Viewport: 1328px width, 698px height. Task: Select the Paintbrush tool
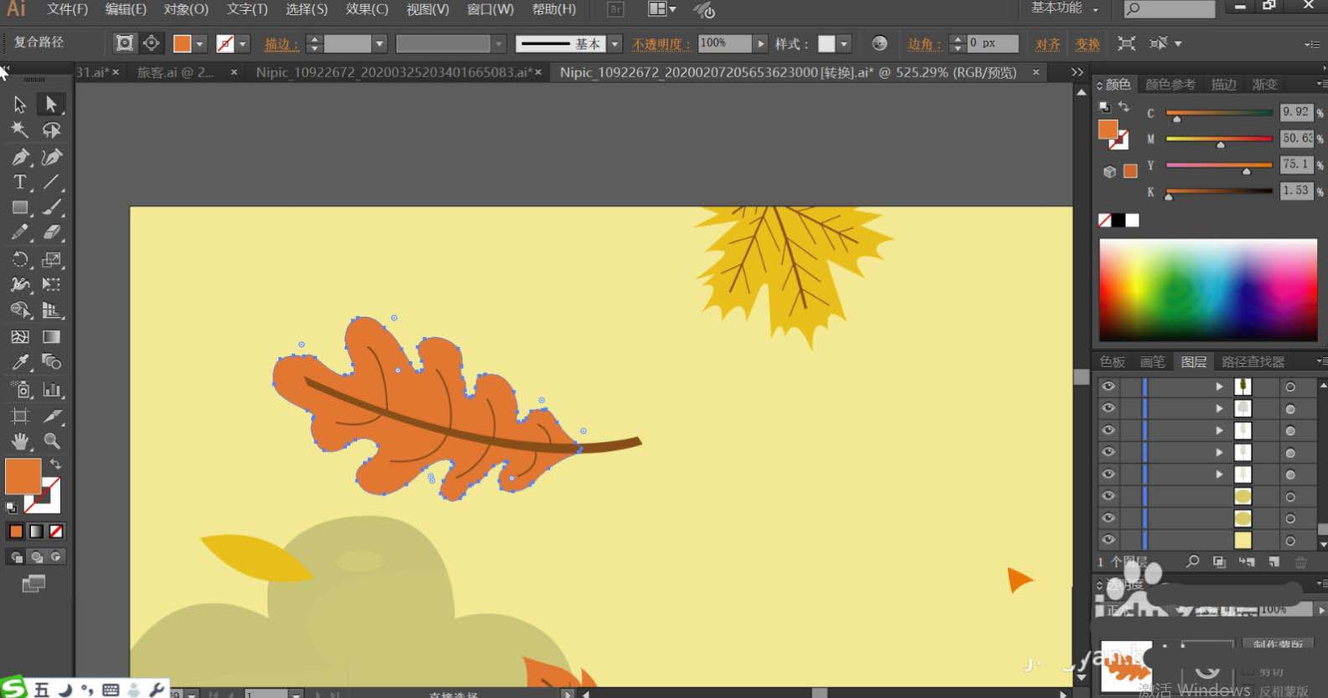tap(51, 207)
